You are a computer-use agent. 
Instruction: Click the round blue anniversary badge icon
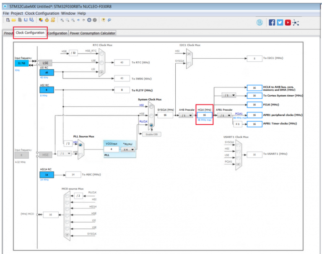(260, 22)
